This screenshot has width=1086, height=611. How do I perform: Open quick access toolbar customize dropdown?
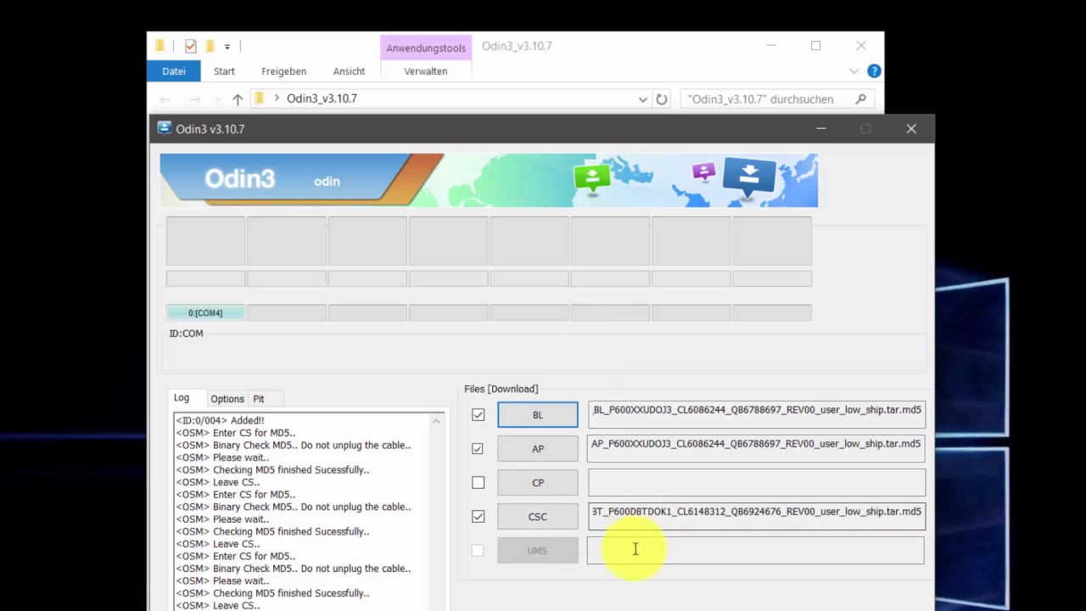pos(227,47)
